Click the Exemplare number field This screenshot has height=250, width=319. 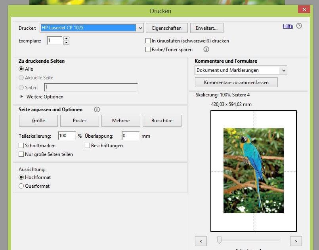pos(54,40)
